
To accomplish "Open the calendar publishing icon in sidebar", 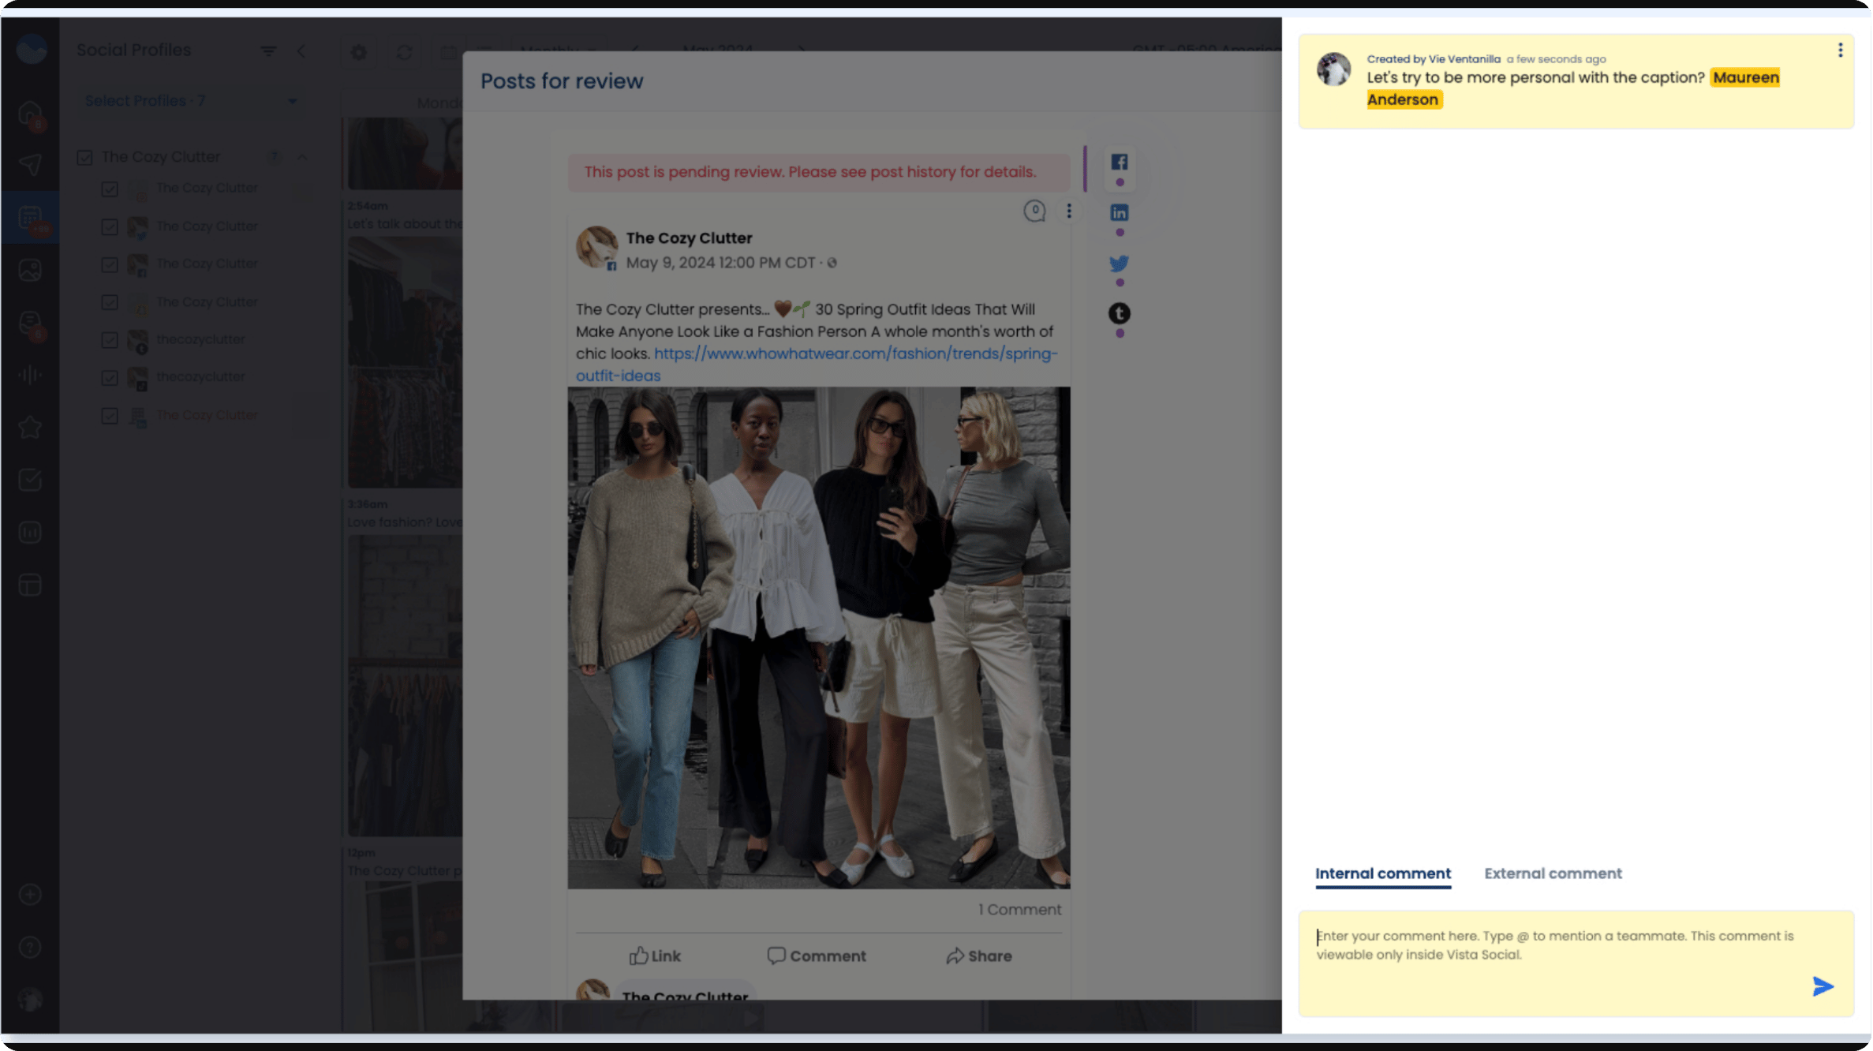I will click(x=30, y=218).
